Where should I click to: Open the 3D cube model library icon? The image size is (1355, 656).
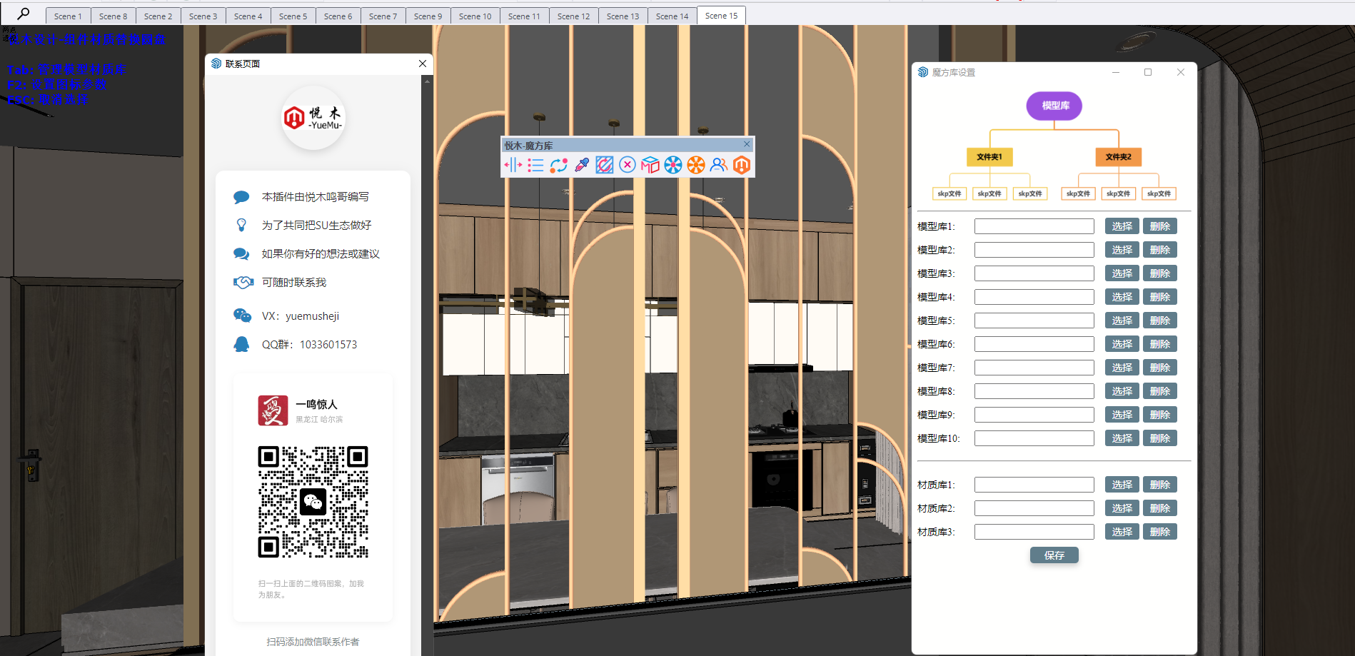click(x=650, y=166)
